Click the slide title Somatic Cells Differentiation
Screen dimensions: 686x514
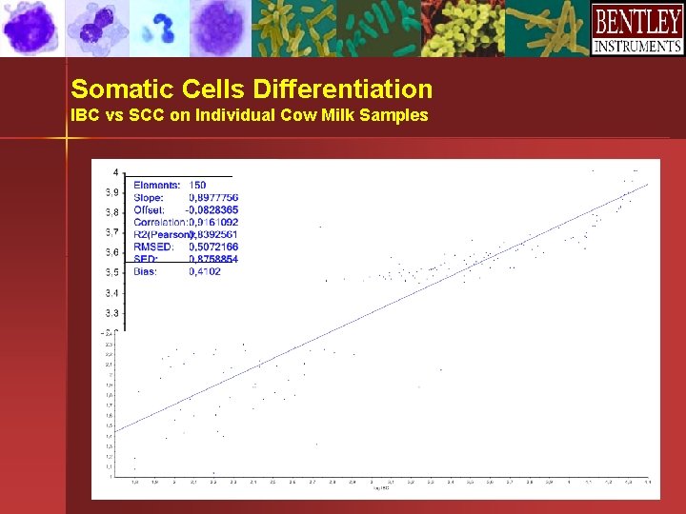252,89
